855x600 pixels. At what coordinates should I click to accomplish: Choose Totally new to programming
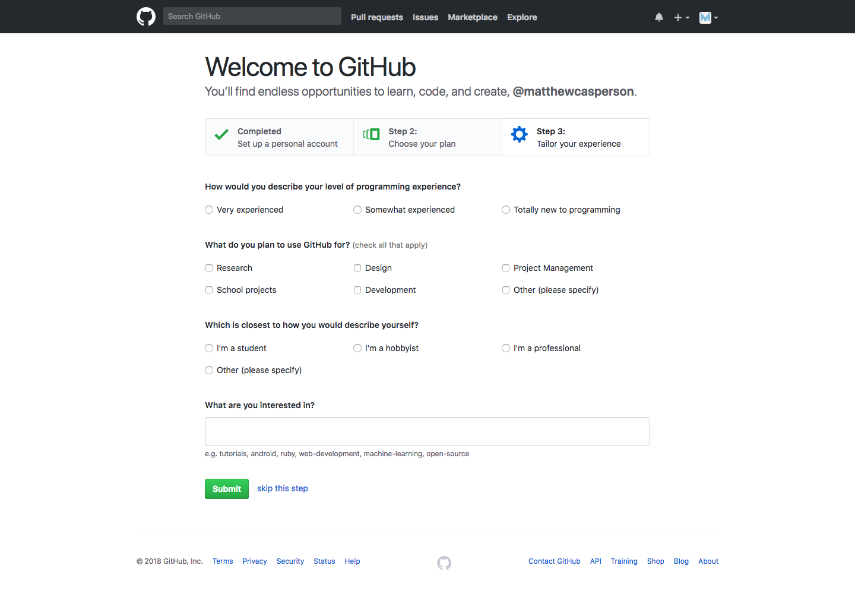pyautogui.click(x=506, y=210)
